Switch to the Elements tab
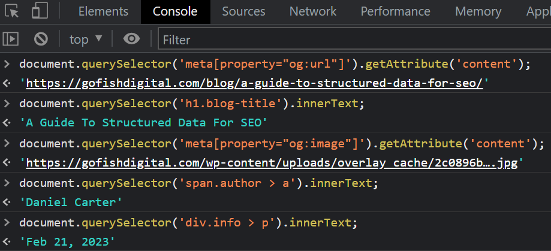This screenshot has height=251, width=551. click(x=103, y=11)
